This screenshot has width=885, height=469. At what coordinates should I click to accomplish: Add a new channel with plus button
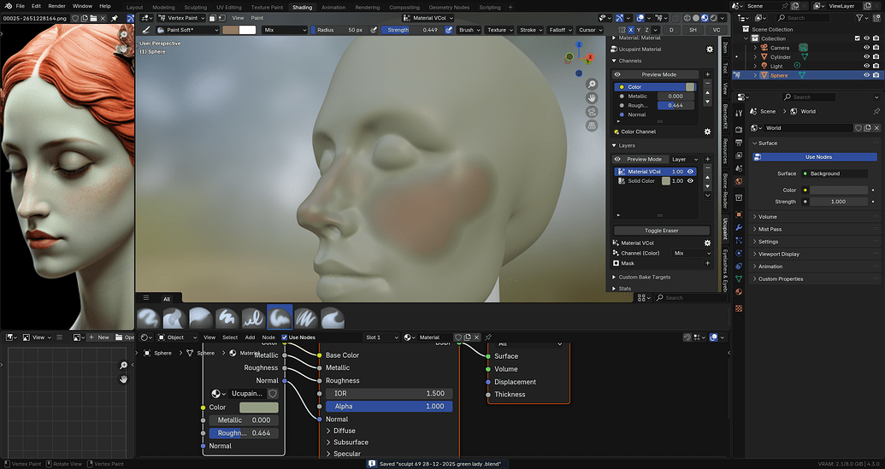tap(708, 74)
